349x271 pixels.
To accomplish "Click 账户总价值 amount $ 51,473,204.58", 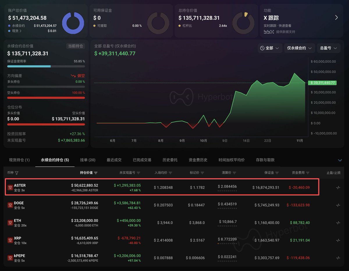I will click(x=27, y=18).
